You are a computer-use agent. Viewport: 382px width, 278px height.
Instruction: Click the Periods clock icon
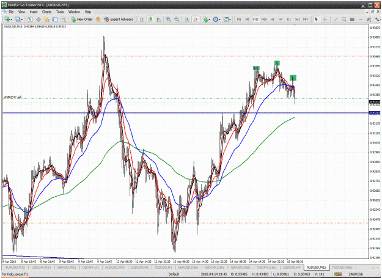(215, 19)
